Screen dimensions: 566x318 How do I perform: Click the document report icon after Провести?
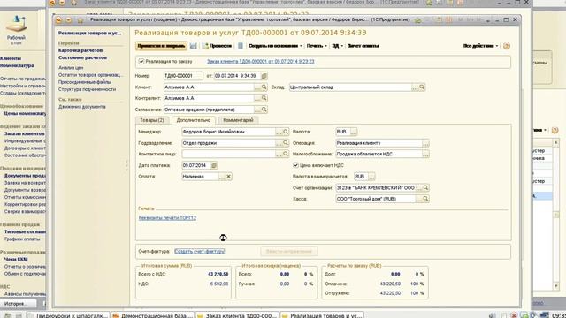coord(241,46)
